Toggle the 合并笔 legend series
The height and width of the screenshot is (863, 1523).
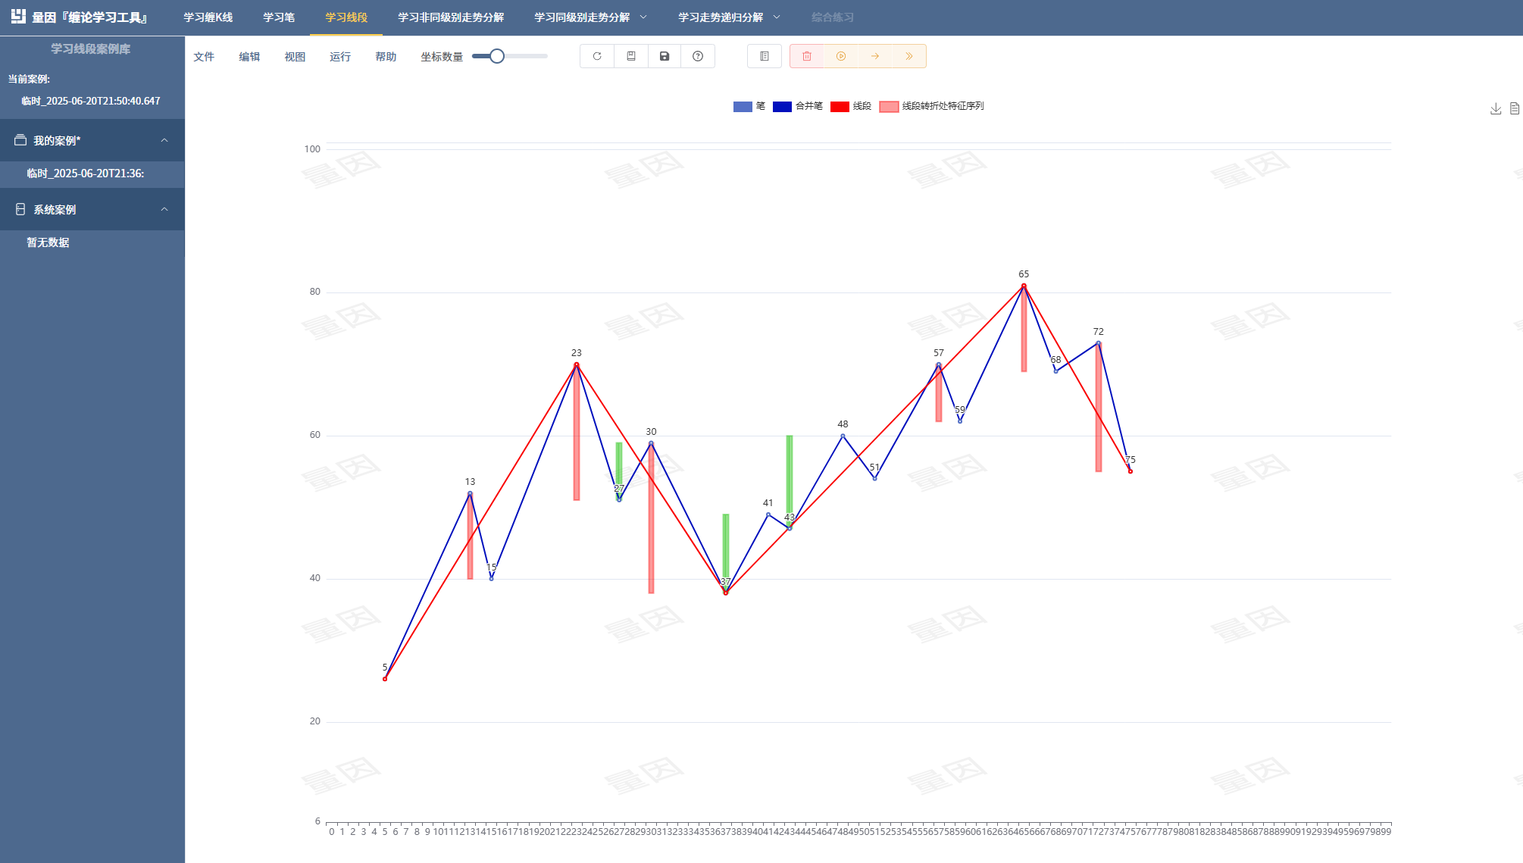797,106
